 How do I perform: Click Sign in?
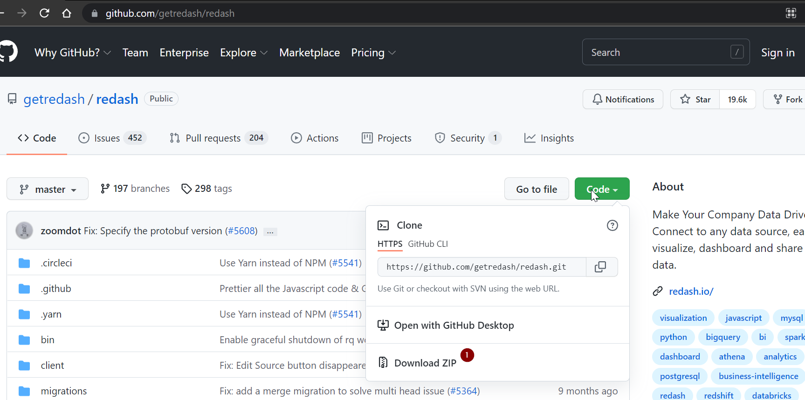tap(778, 53)
